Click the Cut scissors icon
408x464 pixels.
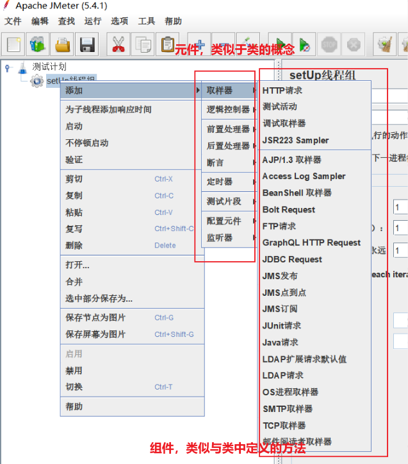point(118,44)
